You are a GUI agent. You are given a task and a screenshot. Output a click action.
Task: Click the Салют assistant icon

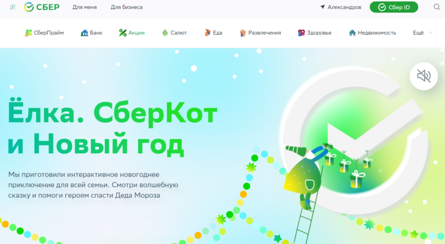point(165,33)
